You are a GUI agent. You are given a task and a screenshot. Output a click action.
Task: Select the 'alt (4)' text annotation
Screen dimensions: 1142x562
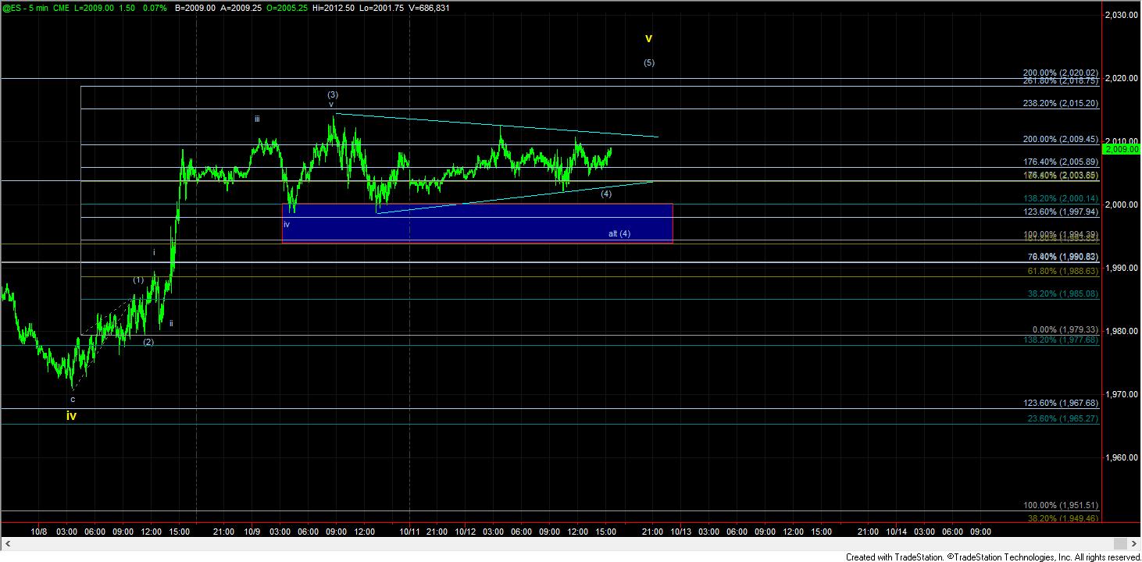pyautogui.click(x=619, y=233)
